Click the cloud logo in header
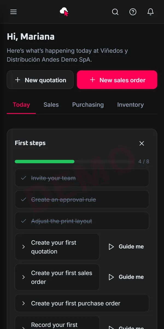Image resolution: width=164 pixels, height=329 pixels. click(x=64, y=12)
